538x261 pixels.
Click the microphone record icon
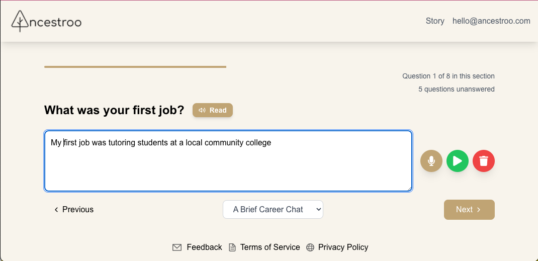click(x=431, y=161)
